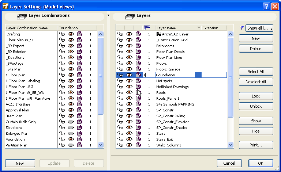
Task: Click the Deselect All button
Action: click(256, 82)
